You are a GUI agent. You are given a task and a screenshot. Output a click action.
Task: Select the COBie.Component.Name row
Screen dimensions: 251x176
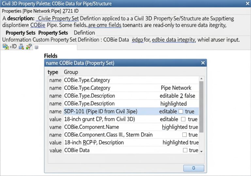point(124,127)
